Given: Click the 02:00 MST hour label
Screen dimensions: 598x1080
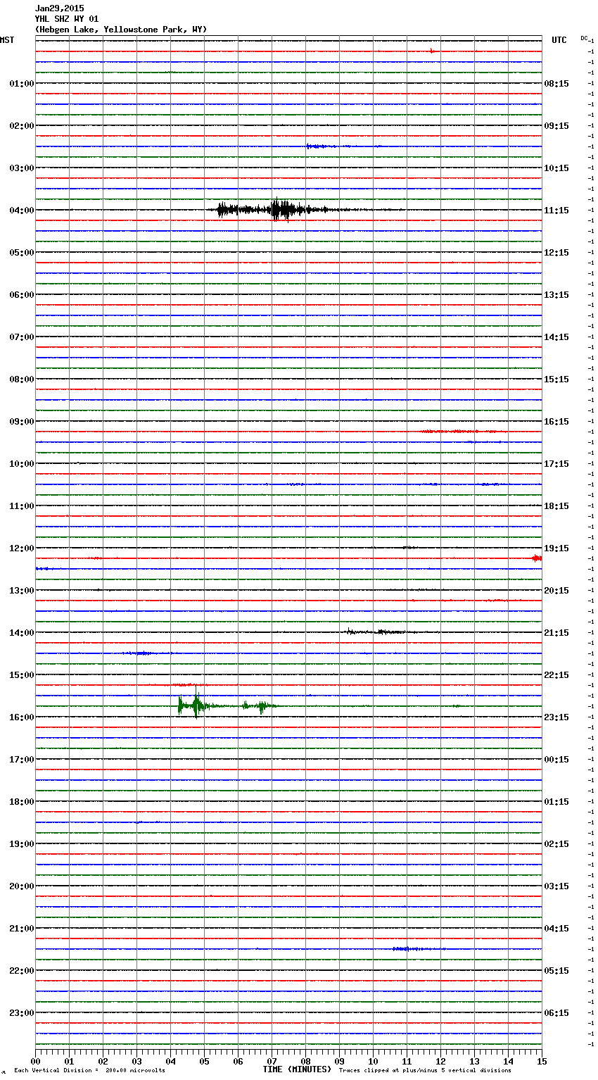Looking at the screenshot, I should 21,126.
